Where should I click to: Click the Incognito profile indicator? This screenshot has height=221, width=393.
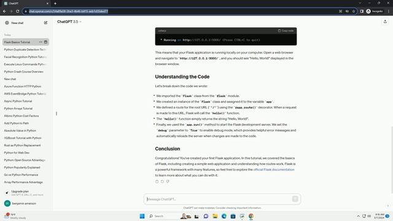point(375,11)
